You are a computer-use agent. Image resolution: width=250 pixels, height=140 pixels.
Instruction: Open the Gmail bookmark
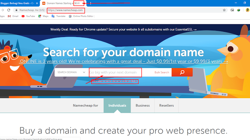(13, 16)
